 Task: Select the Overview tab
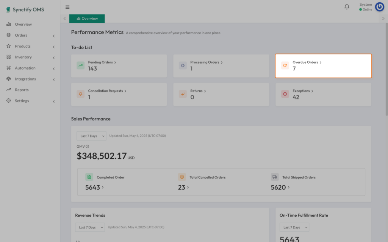[x=87, y=19]
